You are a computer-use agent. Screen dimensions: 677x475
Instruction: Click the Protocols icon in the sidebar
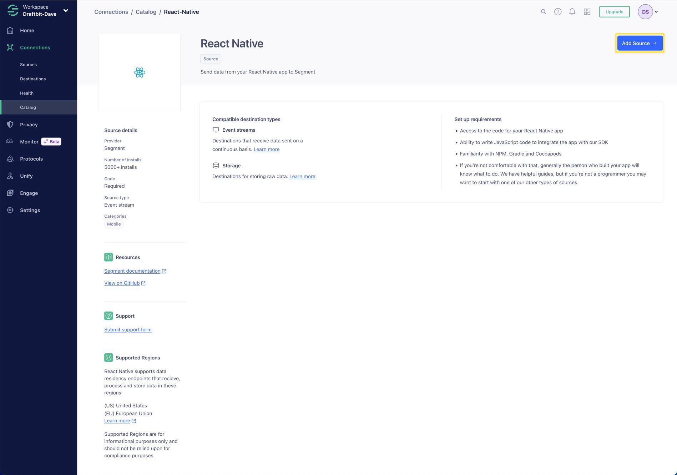click(10, 159)
